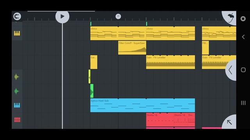Select the blue piano instrument track icon
The width and height of the screenshot is (250, 140).
17,105
